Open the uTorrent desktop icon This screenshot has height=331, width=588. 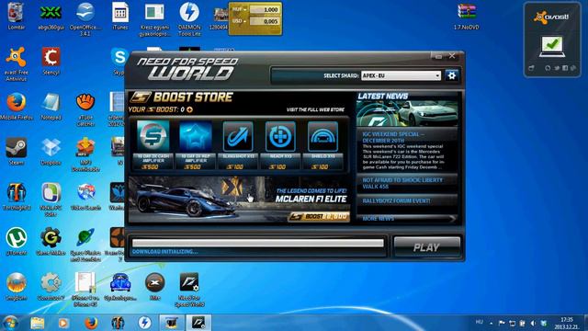17,242
